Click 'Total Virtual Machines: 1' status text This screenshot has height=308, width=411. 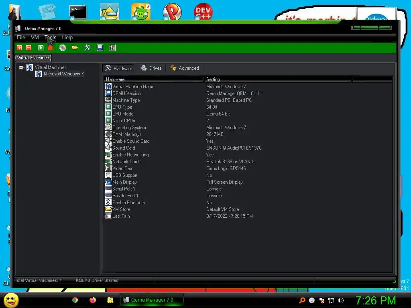[x=38, y=280]
